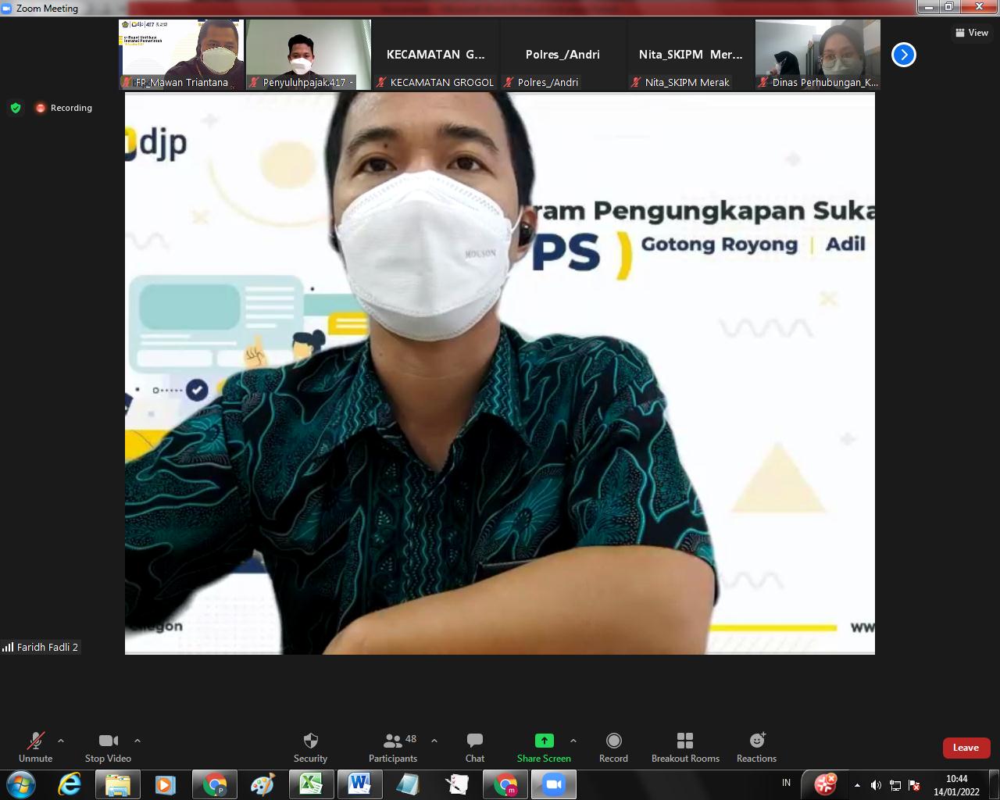
Task: Start recording with the Record icon
Action: click(x=613, y=741)
